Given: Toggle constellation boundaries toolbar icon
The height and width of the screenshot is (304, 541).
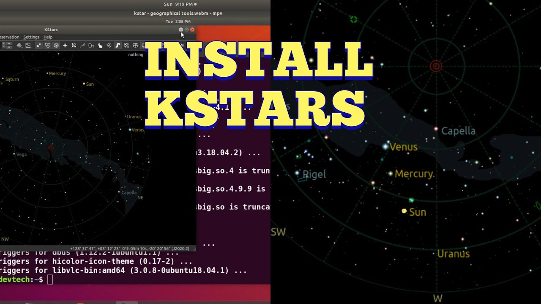Looking at the screenshot, I should click(109, 45).
